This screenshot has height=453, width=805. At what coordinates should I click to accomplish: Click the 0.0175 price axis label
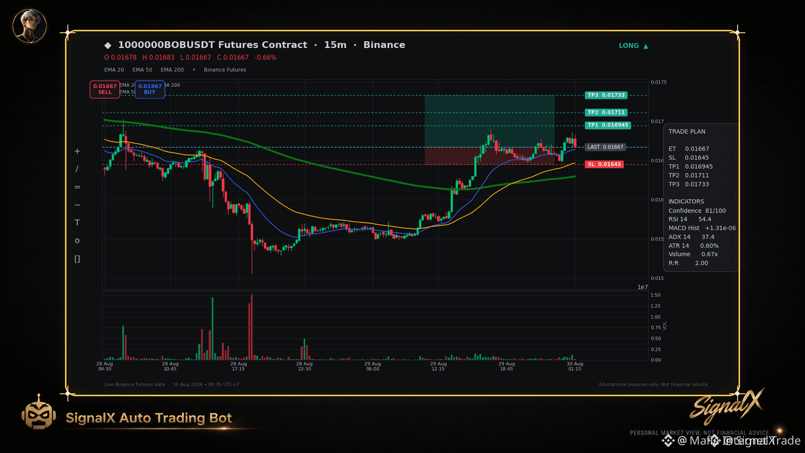pyautogui.click(x=659, y=82)
